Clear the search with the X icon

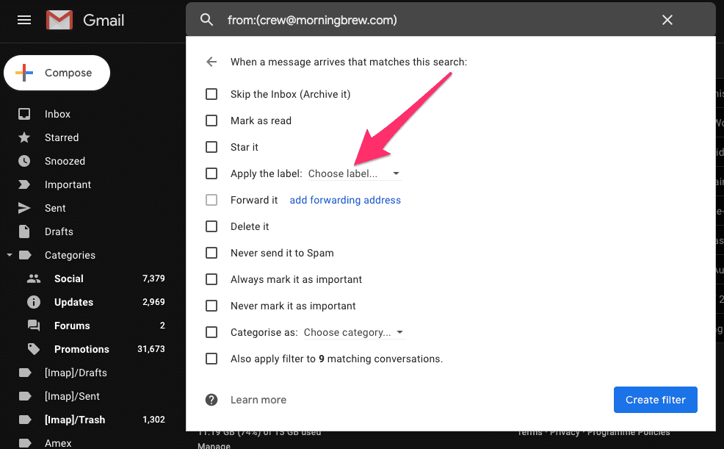click(x=667, y=20)
